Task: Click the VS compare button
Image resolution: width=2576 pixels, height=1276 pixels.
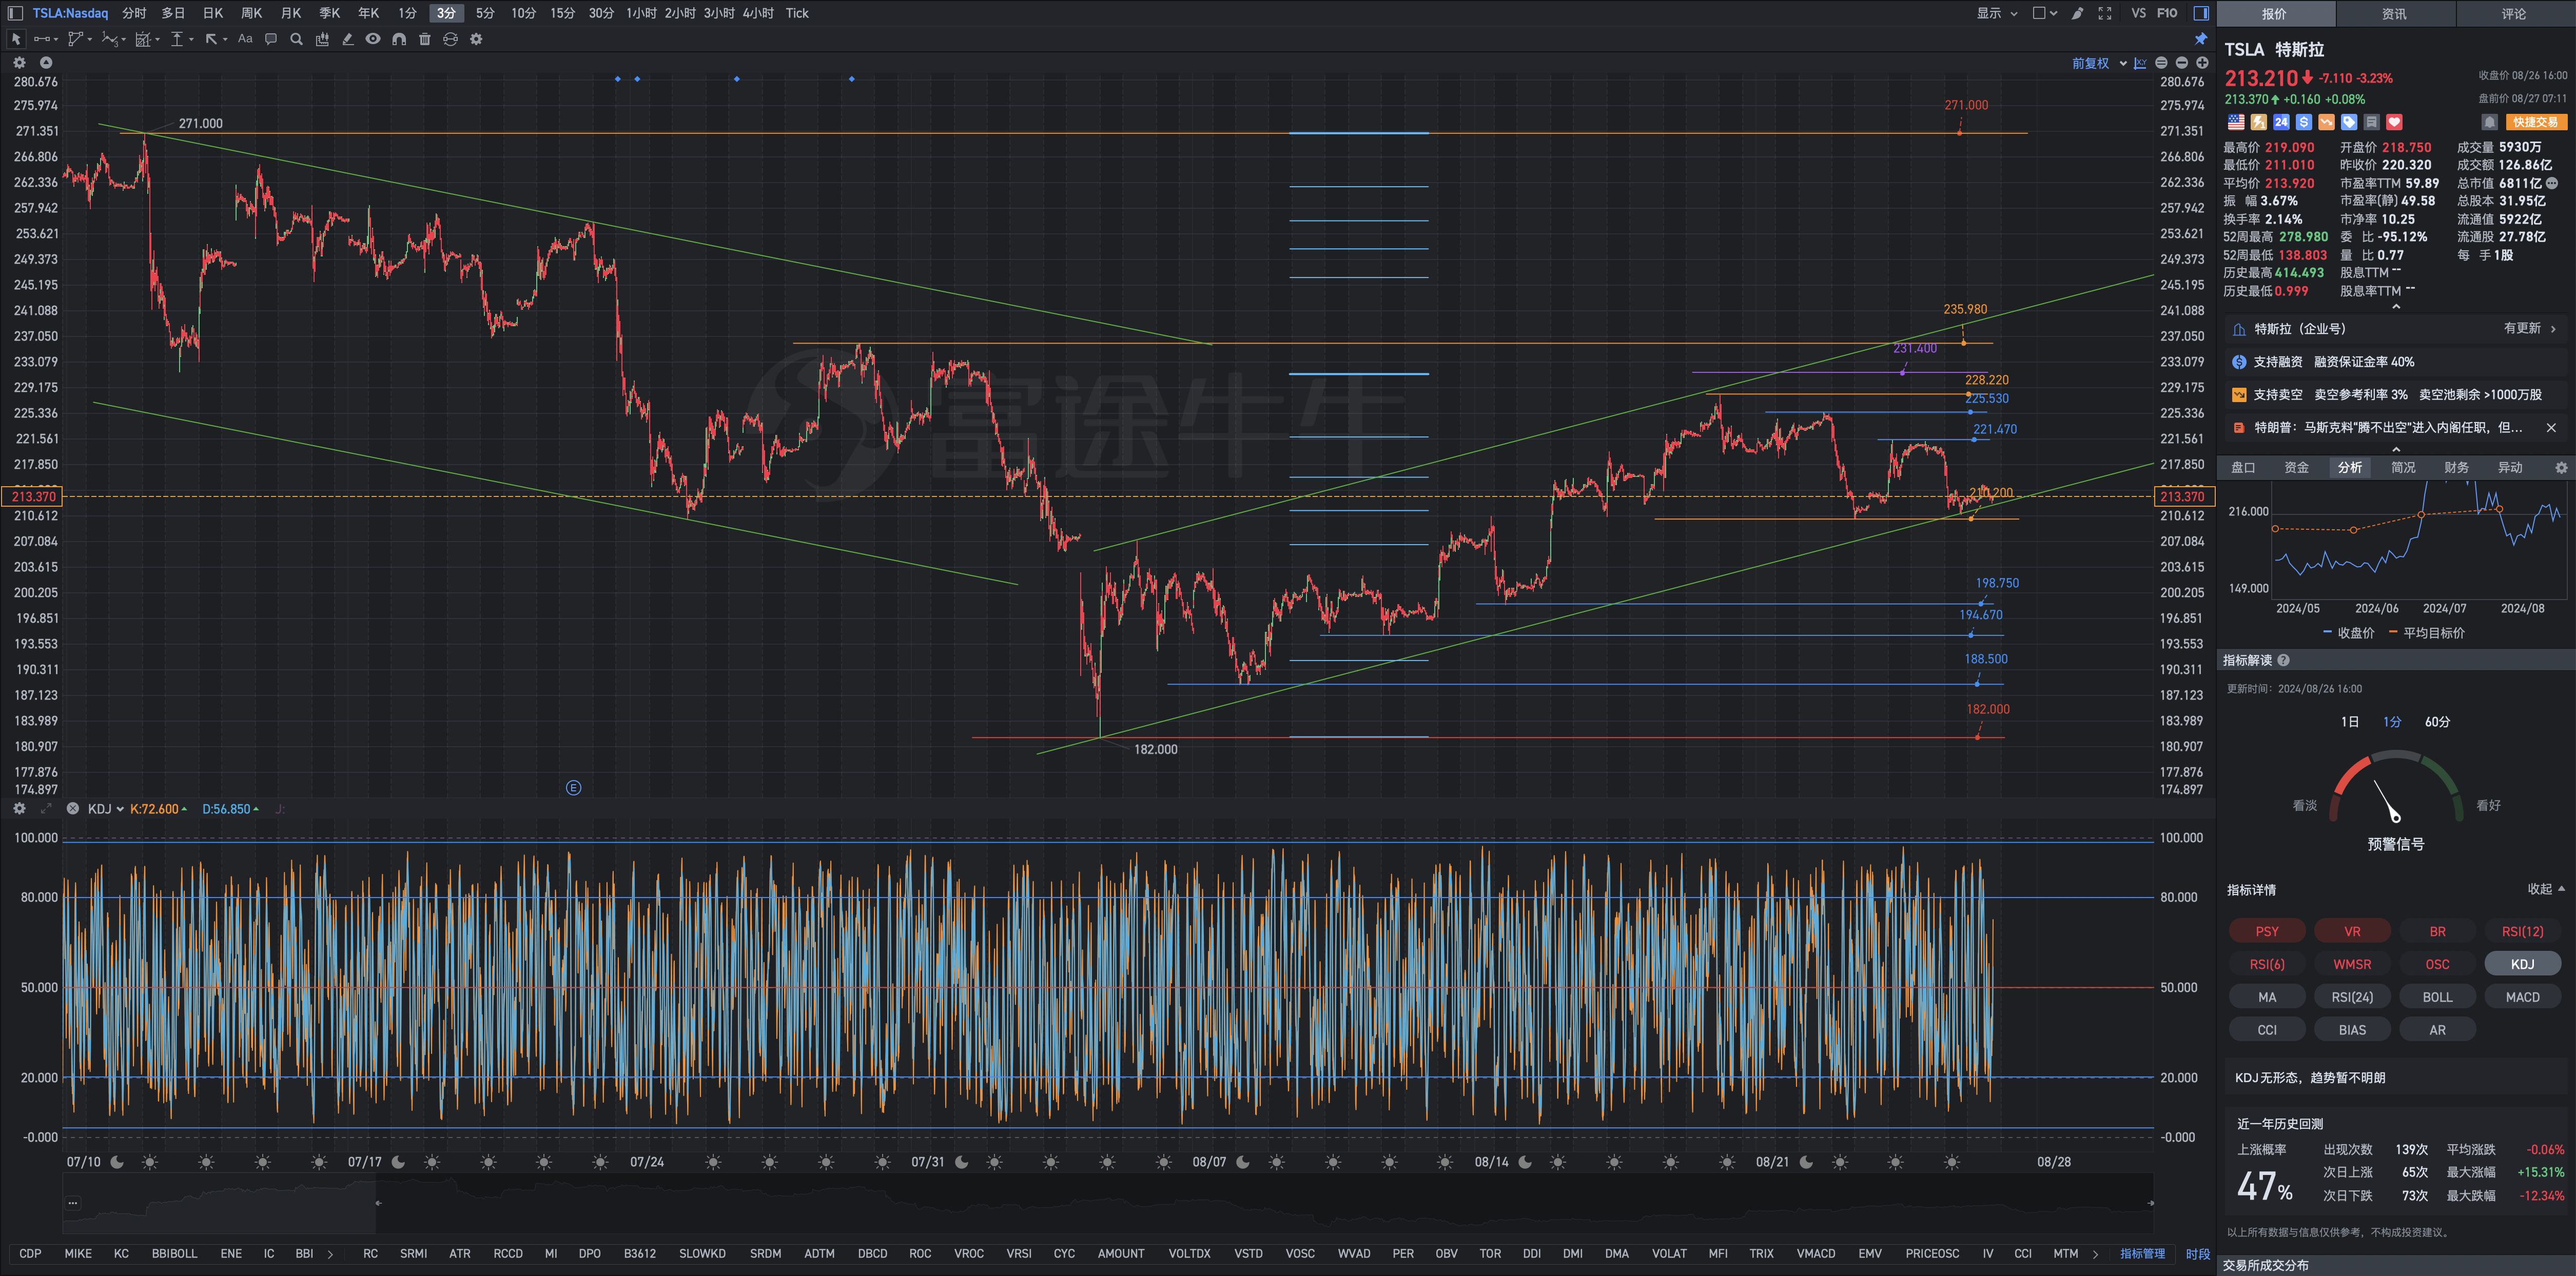Action: click(x=2138, y=13)
